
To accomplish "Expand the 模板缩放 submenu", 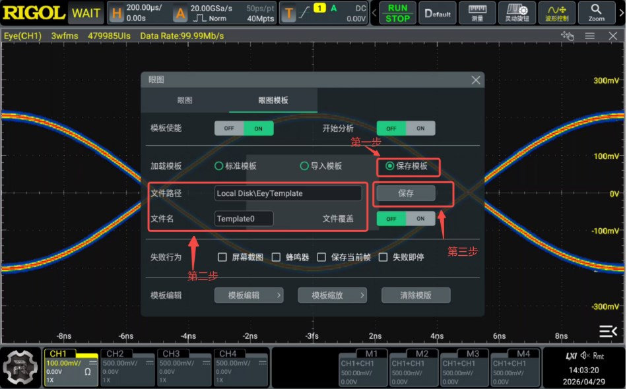I will 332,295.
